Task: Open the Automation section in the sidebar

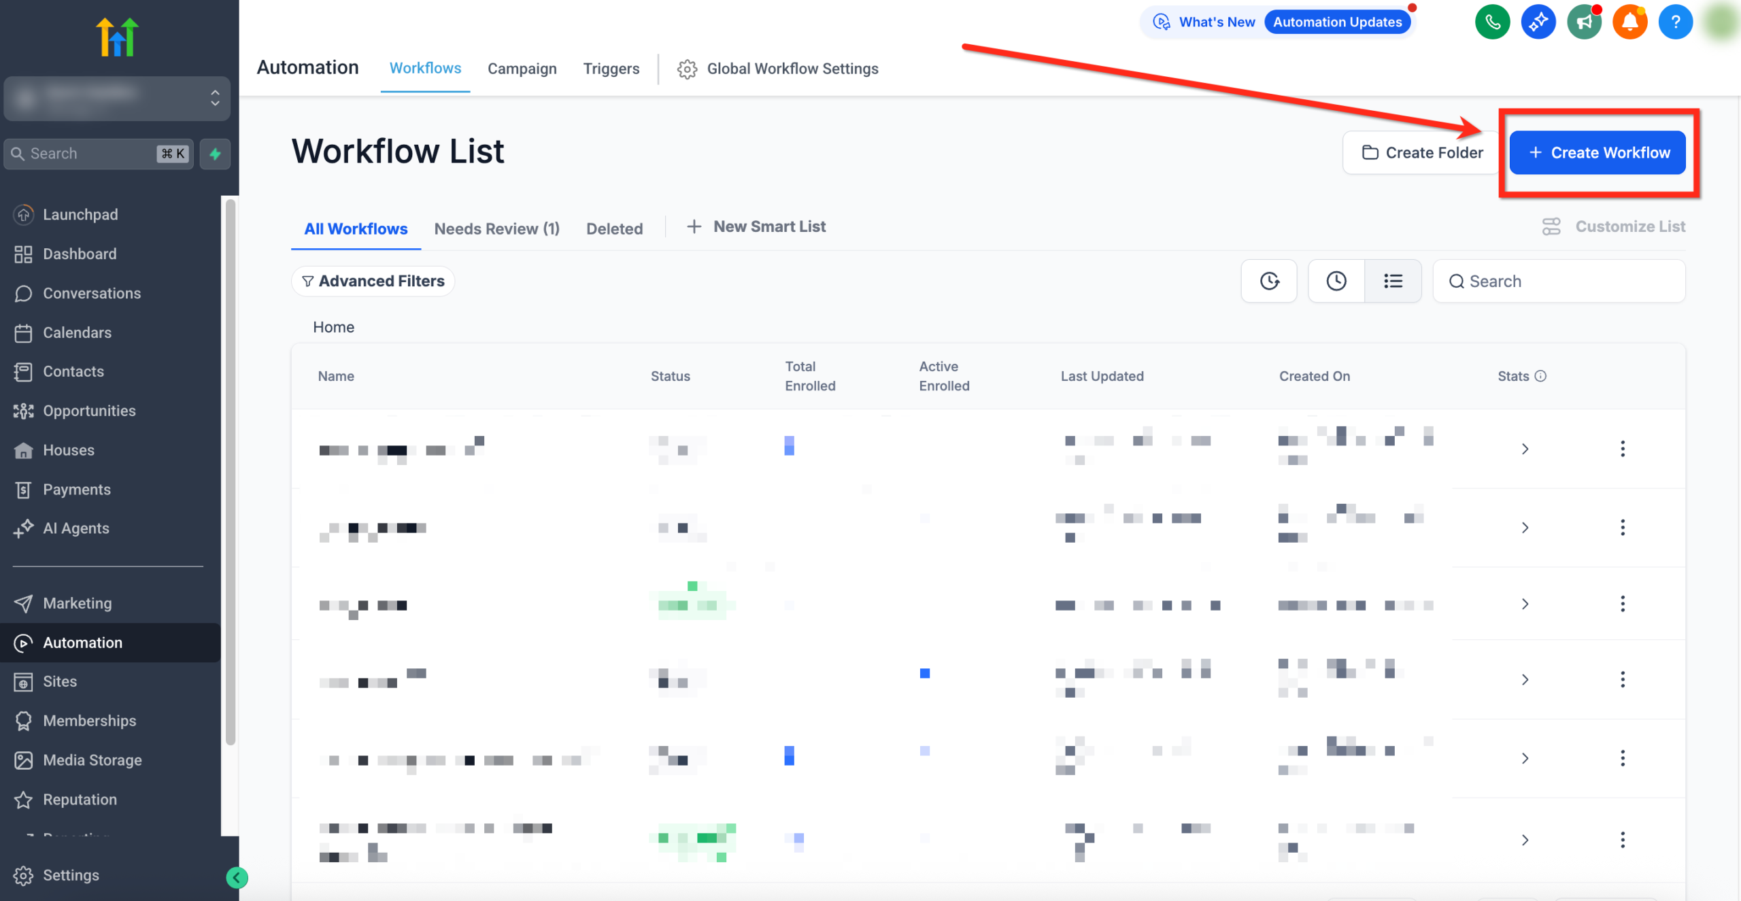Action: [82, 642]
